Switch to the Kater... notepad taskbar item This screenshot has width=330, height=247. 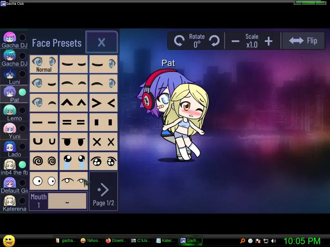166,241
